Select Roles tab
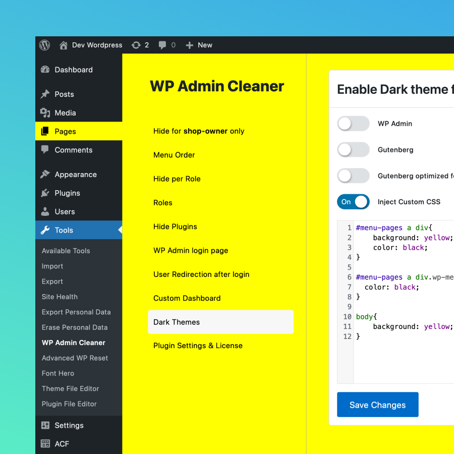454x454 pixels. click(x=220, y=203)
